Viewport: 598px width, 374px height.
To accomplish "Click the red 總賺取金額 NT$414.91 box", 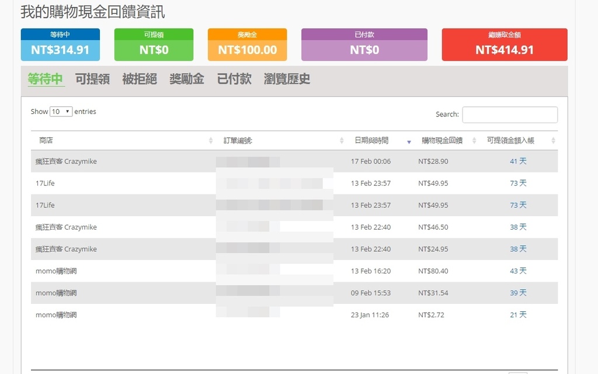I will (504, 45).
